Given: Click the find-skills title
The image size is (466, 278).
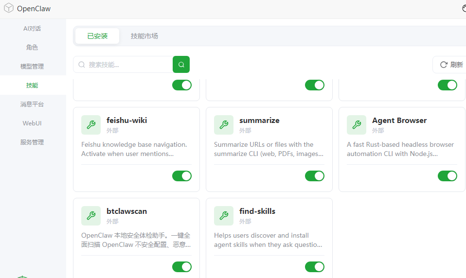Looking at the screenshot, I should pos(257,211).
